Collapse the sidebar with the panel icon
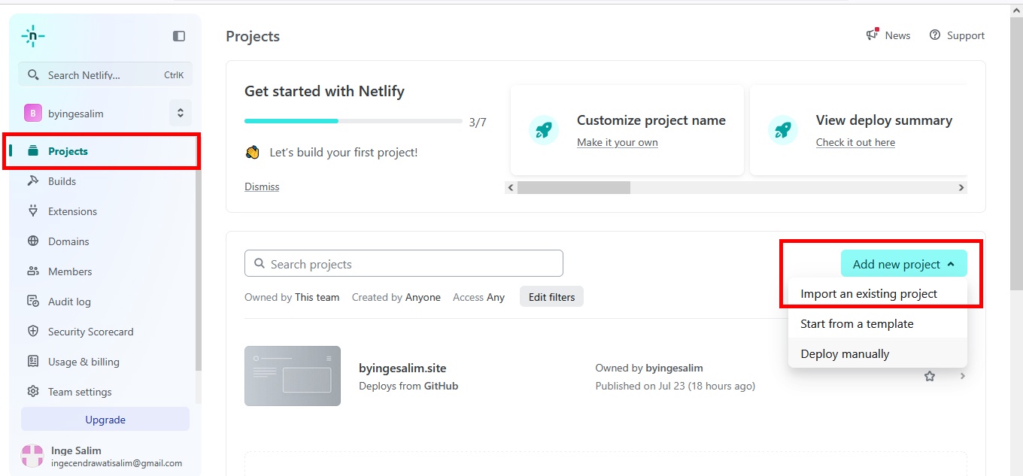The image size is (1023, 476). 179,35
